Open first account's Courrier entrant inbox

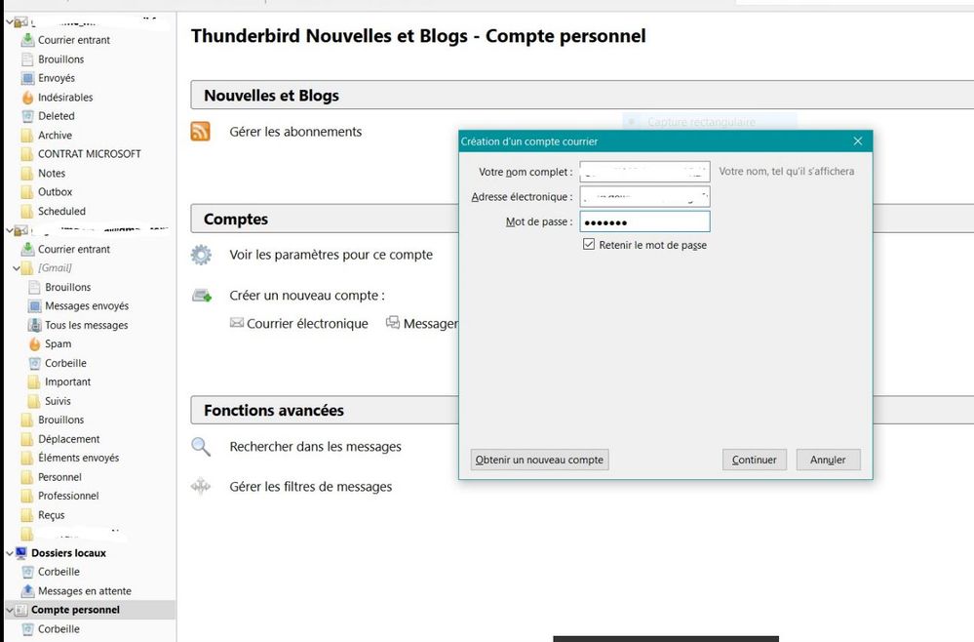[x=74, y=40]
